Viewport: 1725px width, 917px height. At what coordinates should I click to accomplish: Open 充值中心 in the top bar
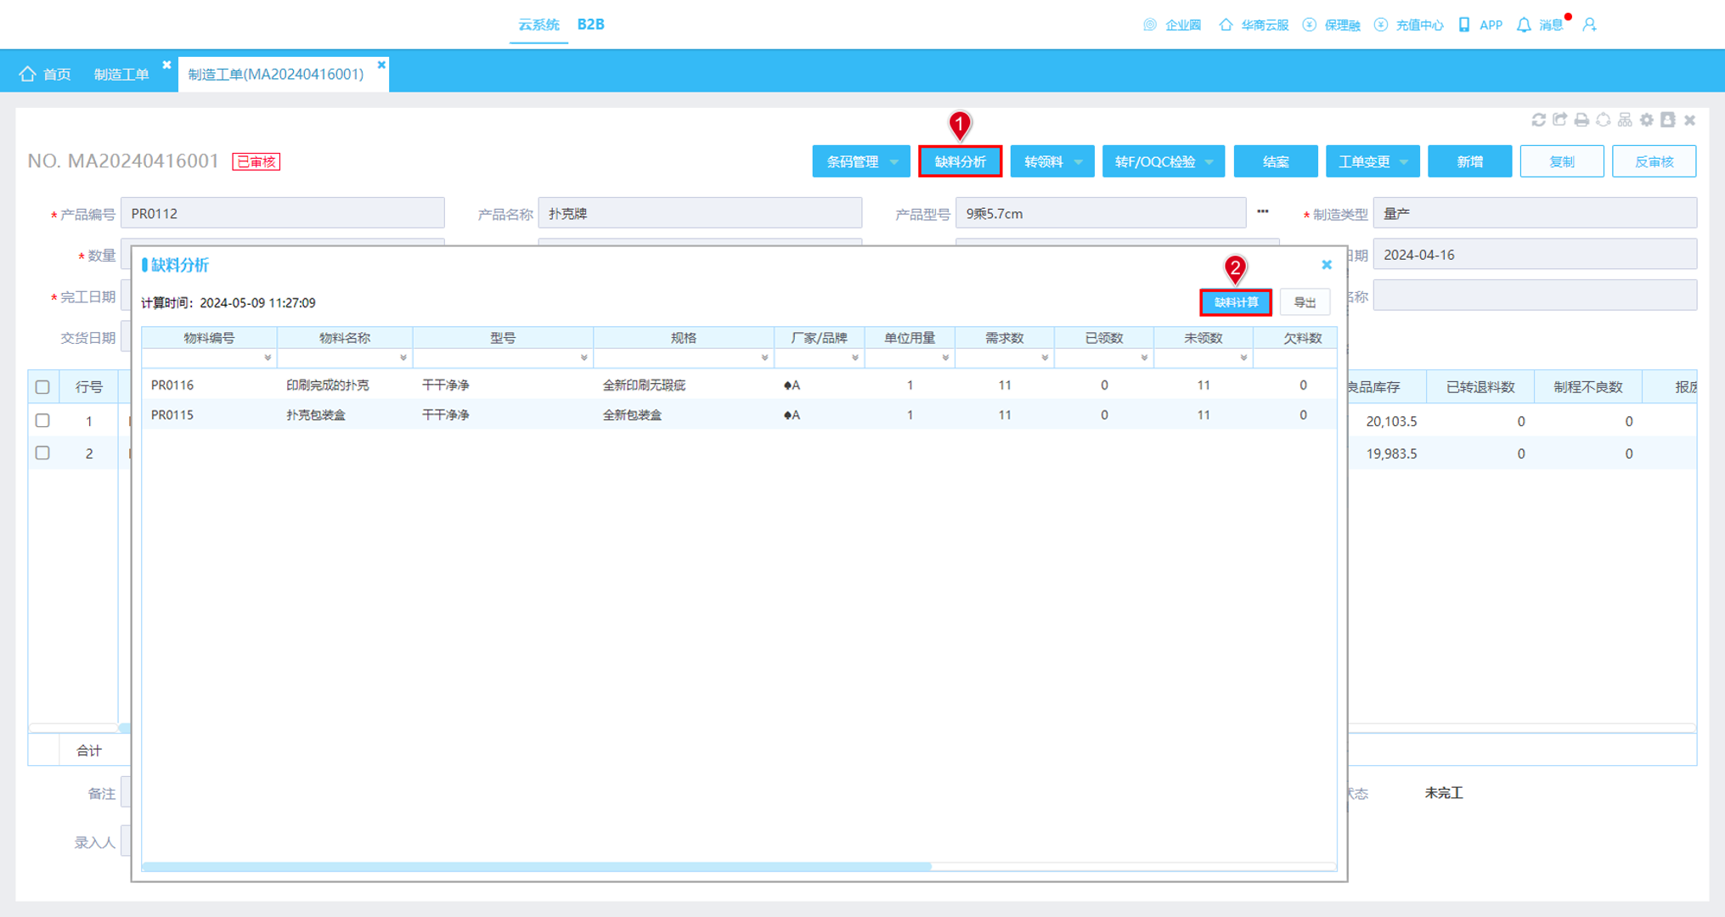tap(1408, 25)
